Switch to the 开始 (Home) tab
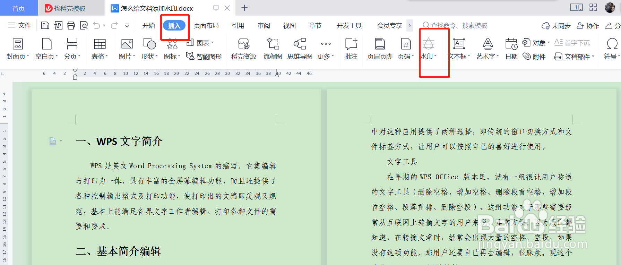621x265 pixels. 149,25
